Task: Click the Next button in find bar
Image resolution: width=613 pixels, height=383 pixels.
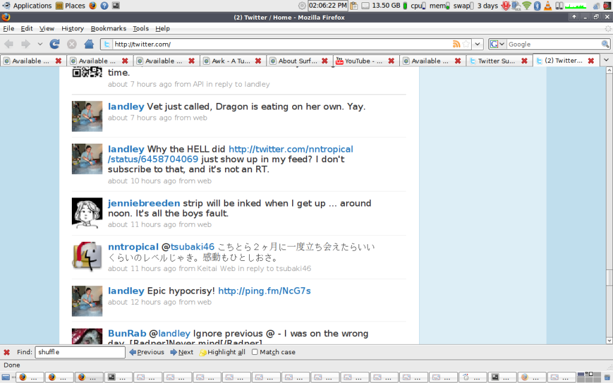Action: tap(181, 352)
